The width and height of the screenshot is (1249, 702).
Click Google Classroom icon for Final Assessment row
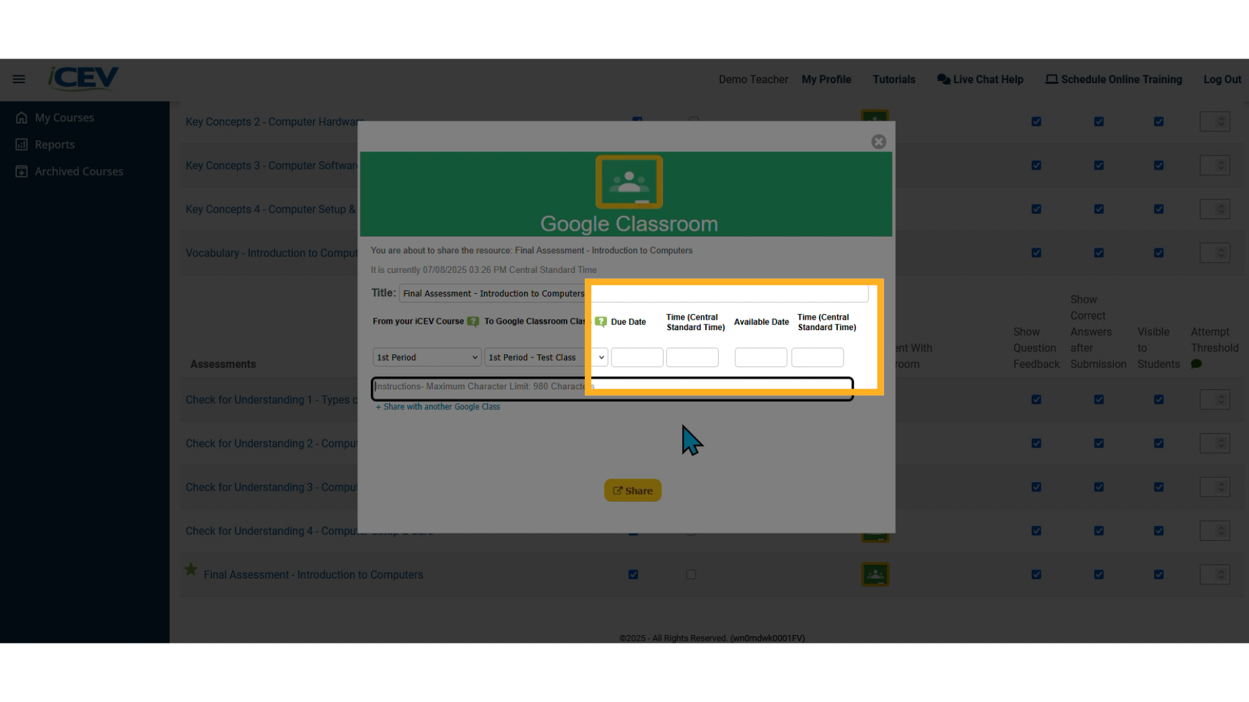click(875, 575)
